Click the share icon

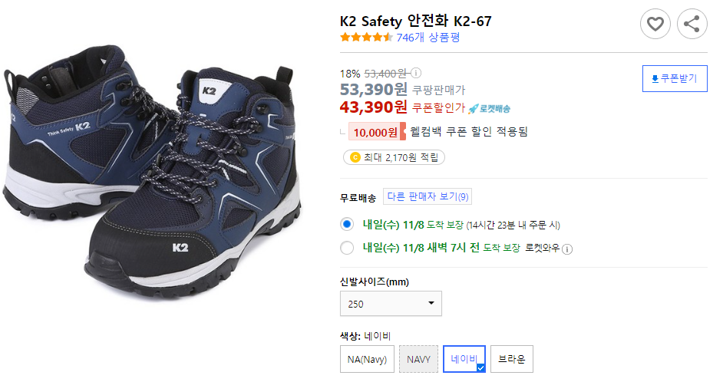(692, 25)
